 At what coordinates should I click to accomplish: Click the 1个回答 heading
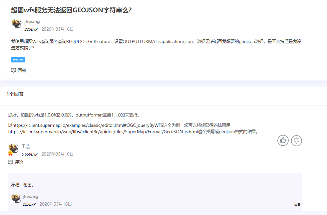coord(15,94)
